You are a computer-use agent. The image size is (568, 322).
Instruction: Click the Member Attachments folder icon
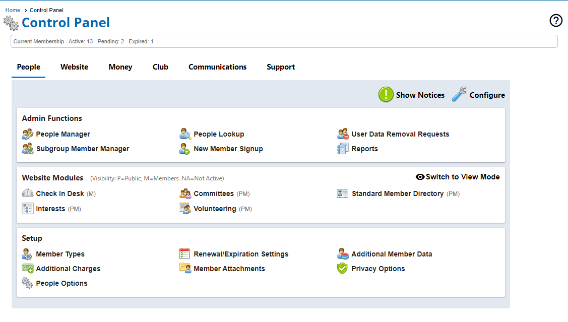click(185, 269)
